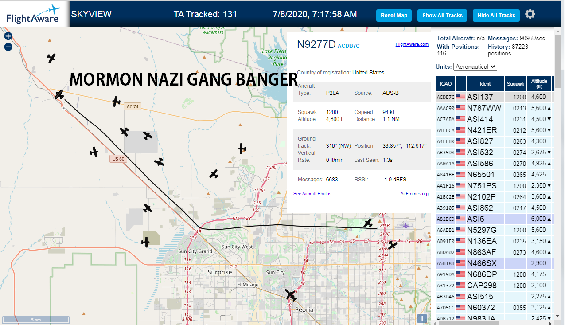Select the highlighted N466SX table row
565x325 pixels.
pos(494,263)
